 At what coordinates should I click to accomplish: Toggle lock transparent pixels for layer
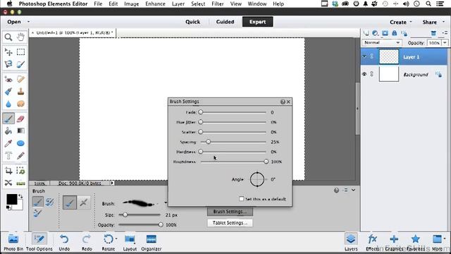tap(404, 33)
